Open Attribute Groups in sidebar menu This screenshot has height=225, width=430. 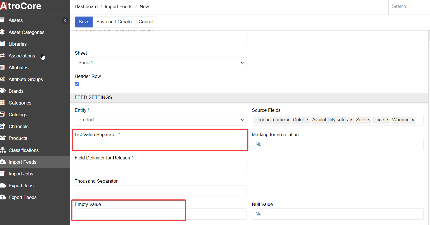[26, 79]
